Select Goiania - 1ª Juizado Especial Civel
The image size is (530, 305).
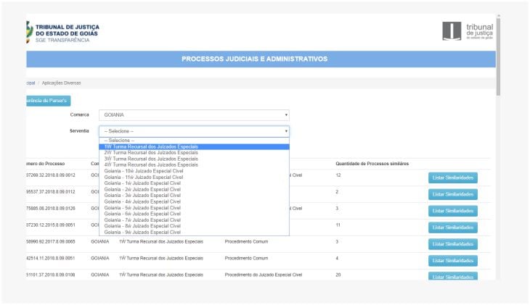194,183
